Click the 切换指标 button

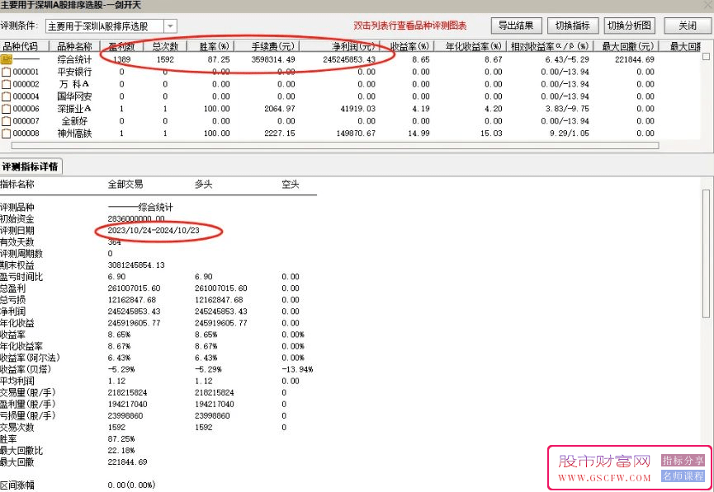pyautogui.click(x=572, y=26)
